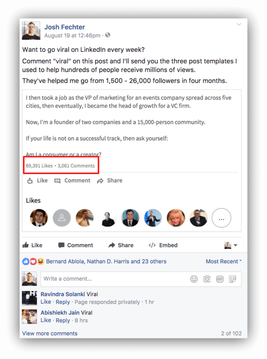Click the globe public privacy icon
The height and width of the screenshot is (359, 267).
pos(108,35)
